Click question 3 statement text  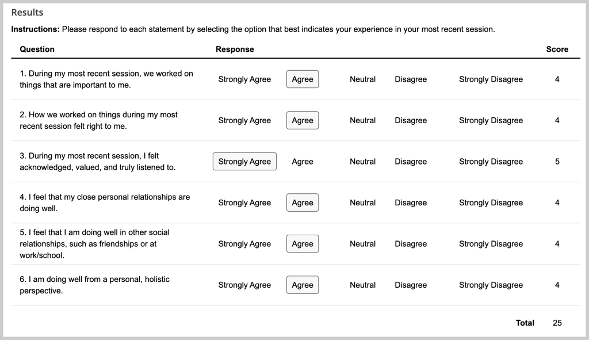point(98,162)
